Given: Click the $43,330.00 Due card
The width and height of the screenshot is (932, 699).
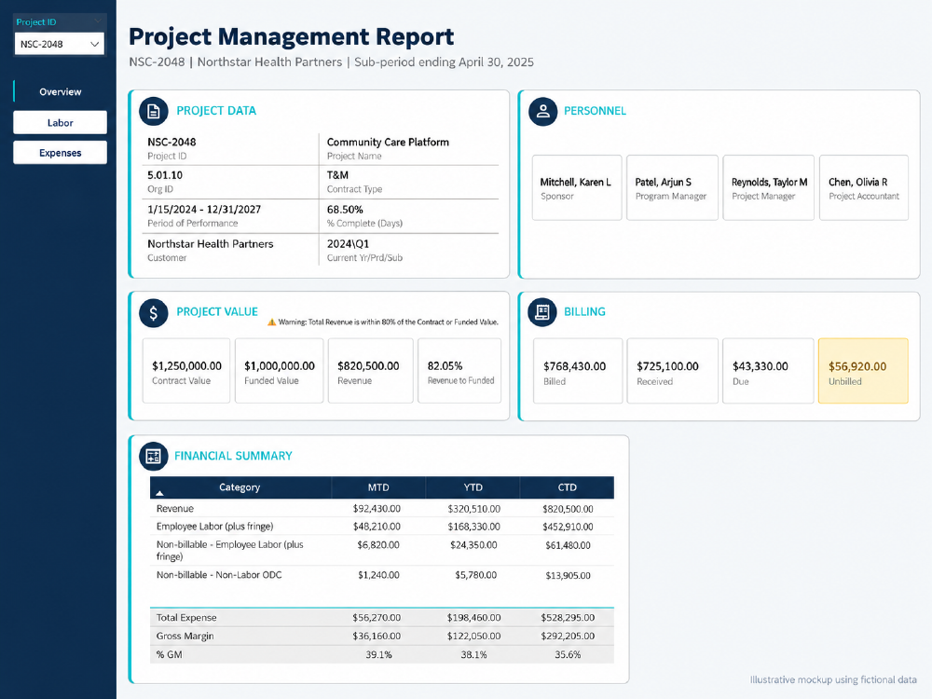Looking at the screenshot, I should 768,371.
